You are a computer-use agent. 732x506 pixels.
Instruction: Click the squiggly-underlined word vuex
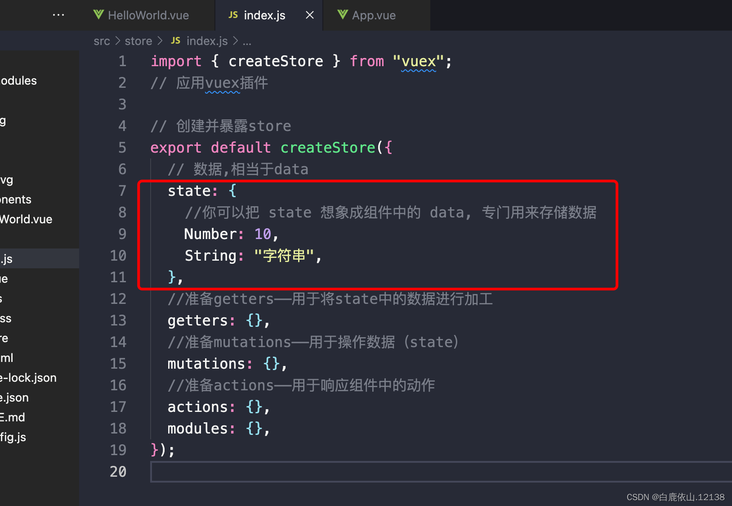[418, 61]
